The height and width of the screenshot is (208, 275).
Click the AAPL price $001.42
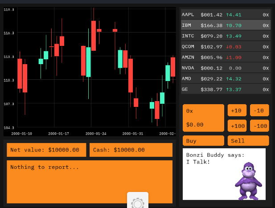(211, 15)
